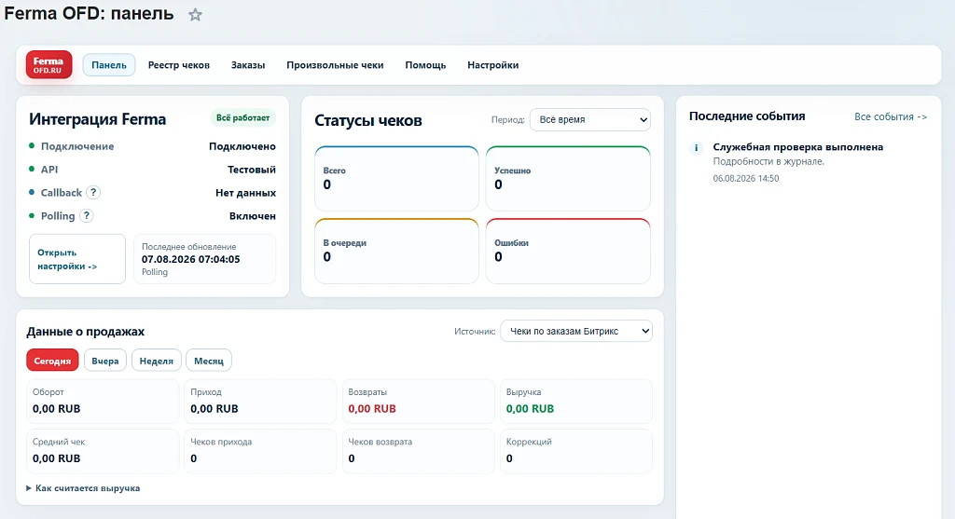Click the 'Успешно' receipts status card
This screenshot has height=519, width=955.
click(568, 178)
